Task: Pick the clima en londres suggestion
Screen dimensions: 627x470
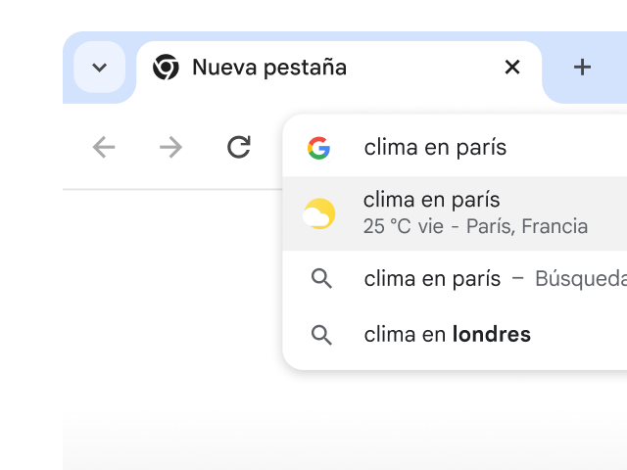Action: 447,335
